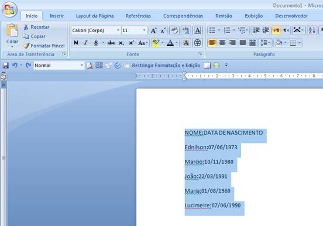Click the Undo arrow icon
Screen dimensions: 323x226
click(x=15, y=66)
